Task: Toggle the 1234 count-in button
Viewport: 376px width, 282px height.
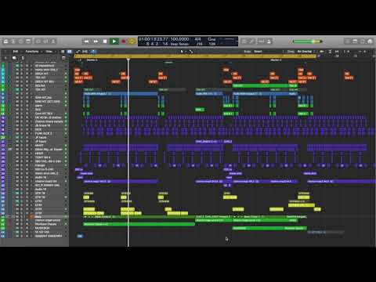Action: (262, 42)
